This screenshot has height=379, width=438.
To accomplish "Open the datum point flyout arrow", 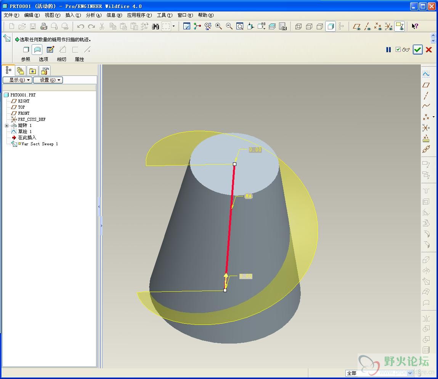I will 433,117.
